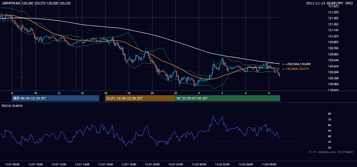Image resolution: width=357 pixels, height=167 pixels.
Task: Click RSI scale value 40
Action: tap(330, 136)
